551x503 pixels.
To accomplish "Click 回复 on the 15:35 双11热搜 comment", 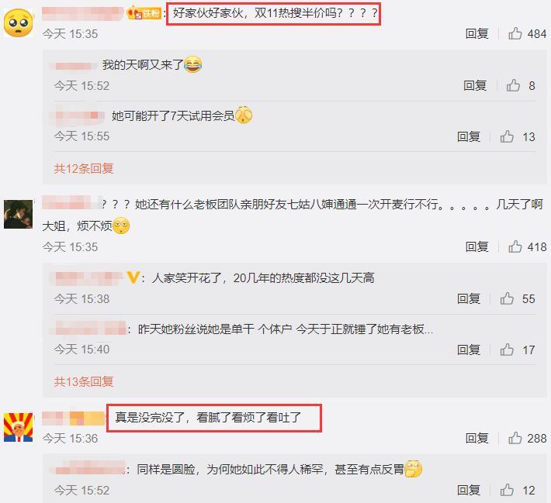I will coord(476,33).
